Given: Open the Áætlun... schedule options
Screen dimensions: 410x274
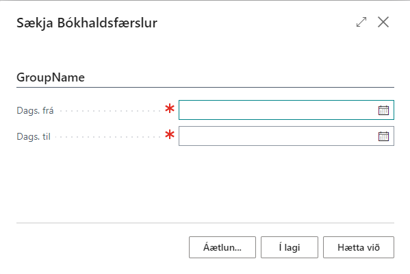Looking at the screenshot, I should click(x=222, y=247).
